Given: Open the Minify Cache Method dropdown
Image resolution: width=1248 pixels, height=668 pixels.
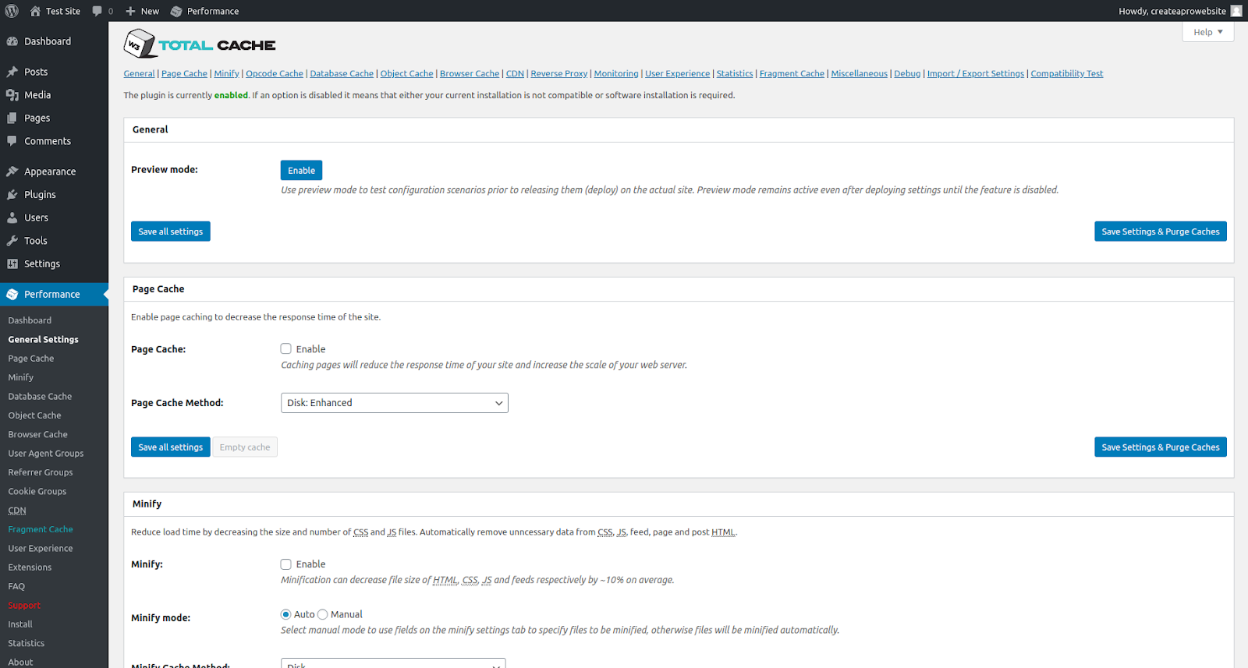Looking at the screenshot, I should coord(393,663).
